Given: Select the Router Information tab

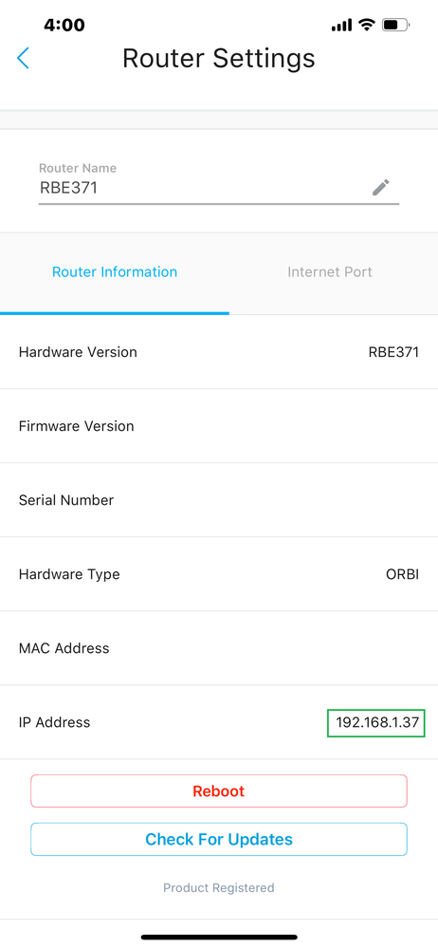Looking at the screenshot, I should [x=115, y=272].
